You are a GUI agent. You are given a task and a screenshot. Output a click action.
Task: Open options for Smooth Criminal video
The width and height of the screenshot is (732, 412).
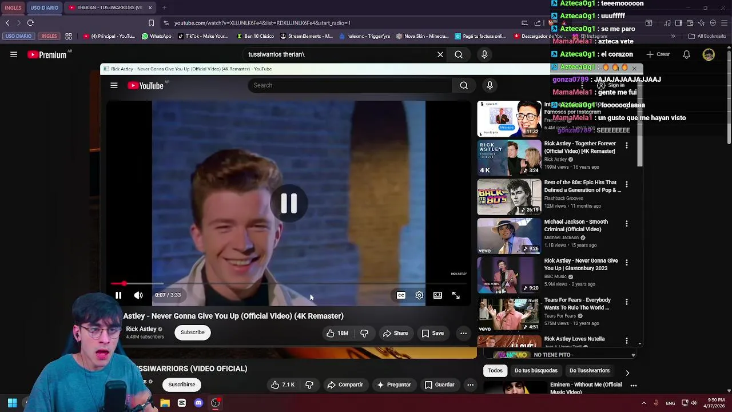coord(627,223)
